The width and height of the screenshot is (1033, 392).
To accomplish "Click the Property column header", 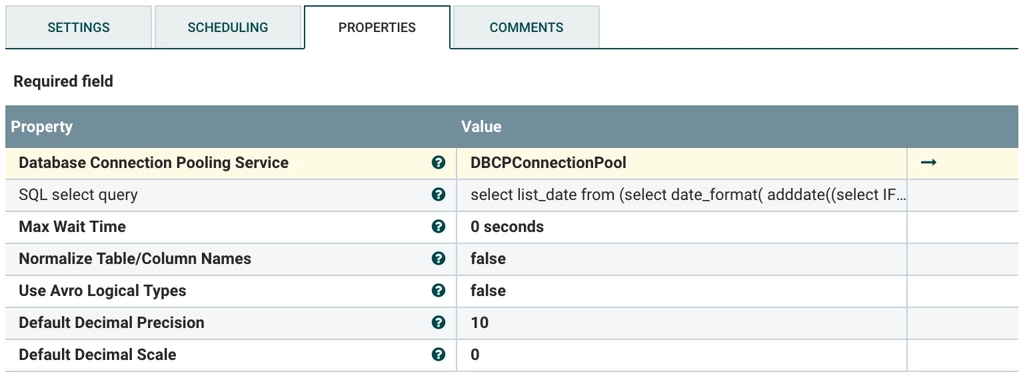I will click(x=42, y=127).
